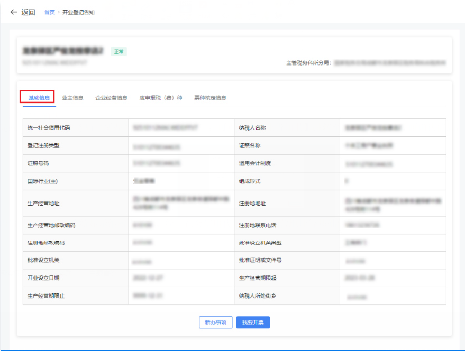Screen dimensions: 465x351
Task: Go to 首页 via the breadcrumb link
Action: 49,12
